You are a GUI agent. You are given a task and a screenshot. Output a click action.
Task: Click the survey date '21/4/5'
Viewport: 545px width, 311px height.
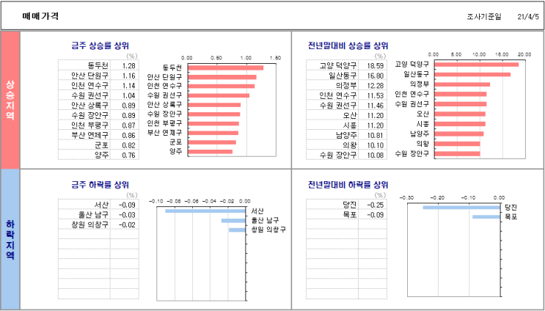coord(527,17)
